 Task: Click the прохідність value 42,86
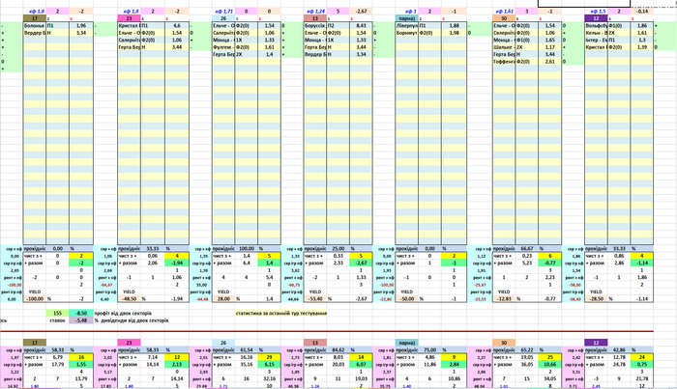coord(619,349)
